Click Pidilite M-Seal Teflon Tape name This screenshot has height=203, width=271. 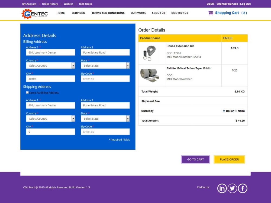pos(189,68)
